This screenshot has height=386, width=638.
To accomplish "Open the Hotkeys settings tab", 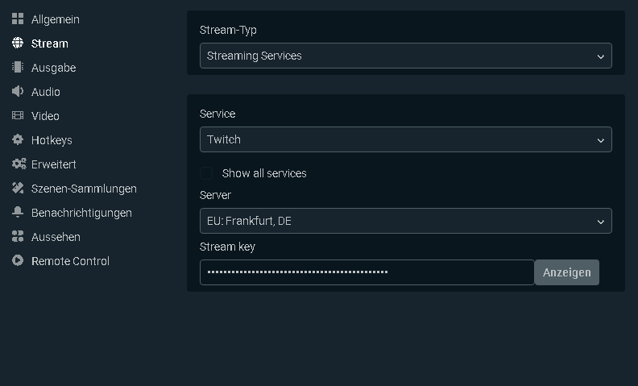I will (52, 140).
